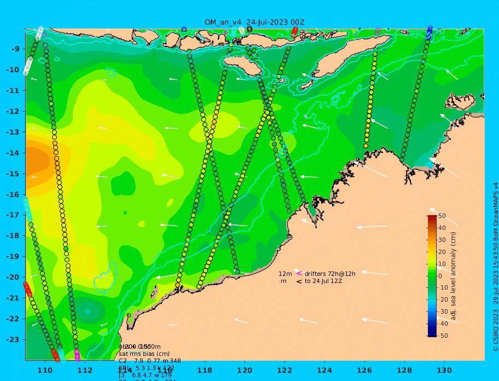Click the green zero-level band of the colorbar
The image size is (499, 381).
pos(432,276)
